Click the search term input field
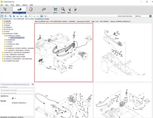This screenshot has width=153, height=118. point(126,16)
